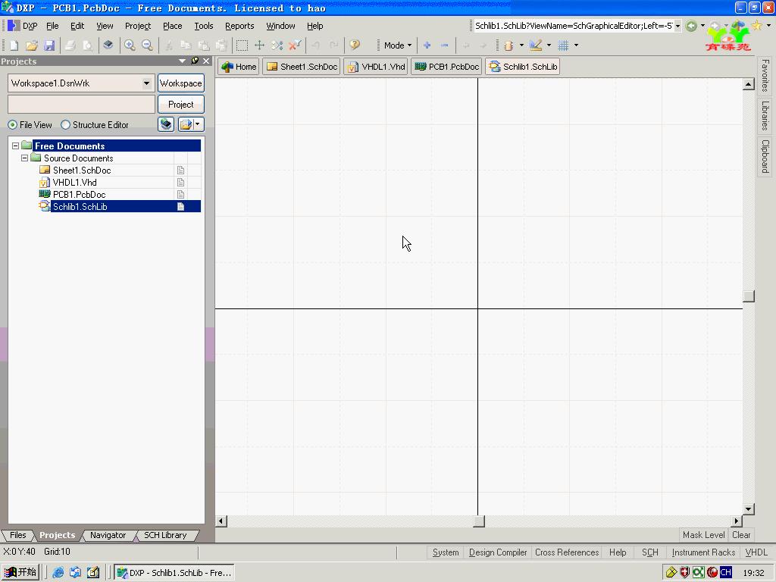Image resolution: width=776 pixels, height=582 pixels.
Task: Click the Clear button at bottom right
Action: click(741, 535)
